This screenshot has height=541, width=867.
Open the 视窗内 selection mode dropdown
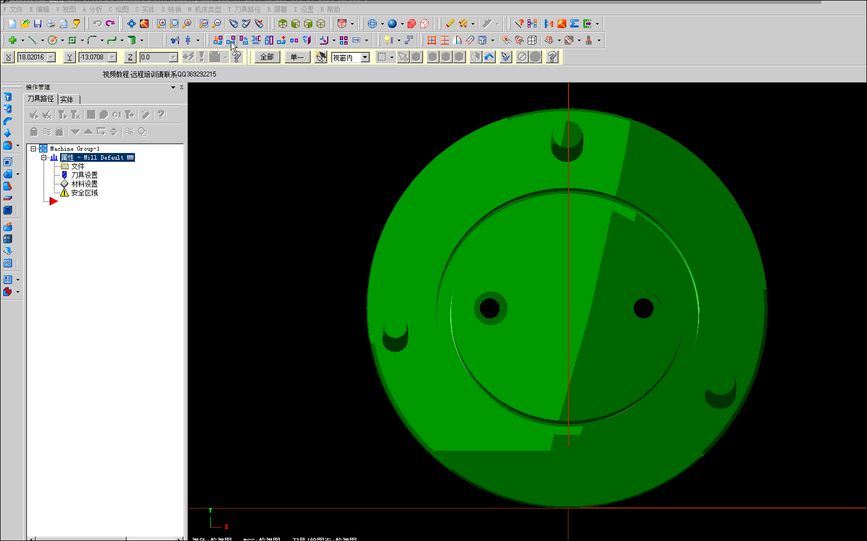(x=365, y=57)
